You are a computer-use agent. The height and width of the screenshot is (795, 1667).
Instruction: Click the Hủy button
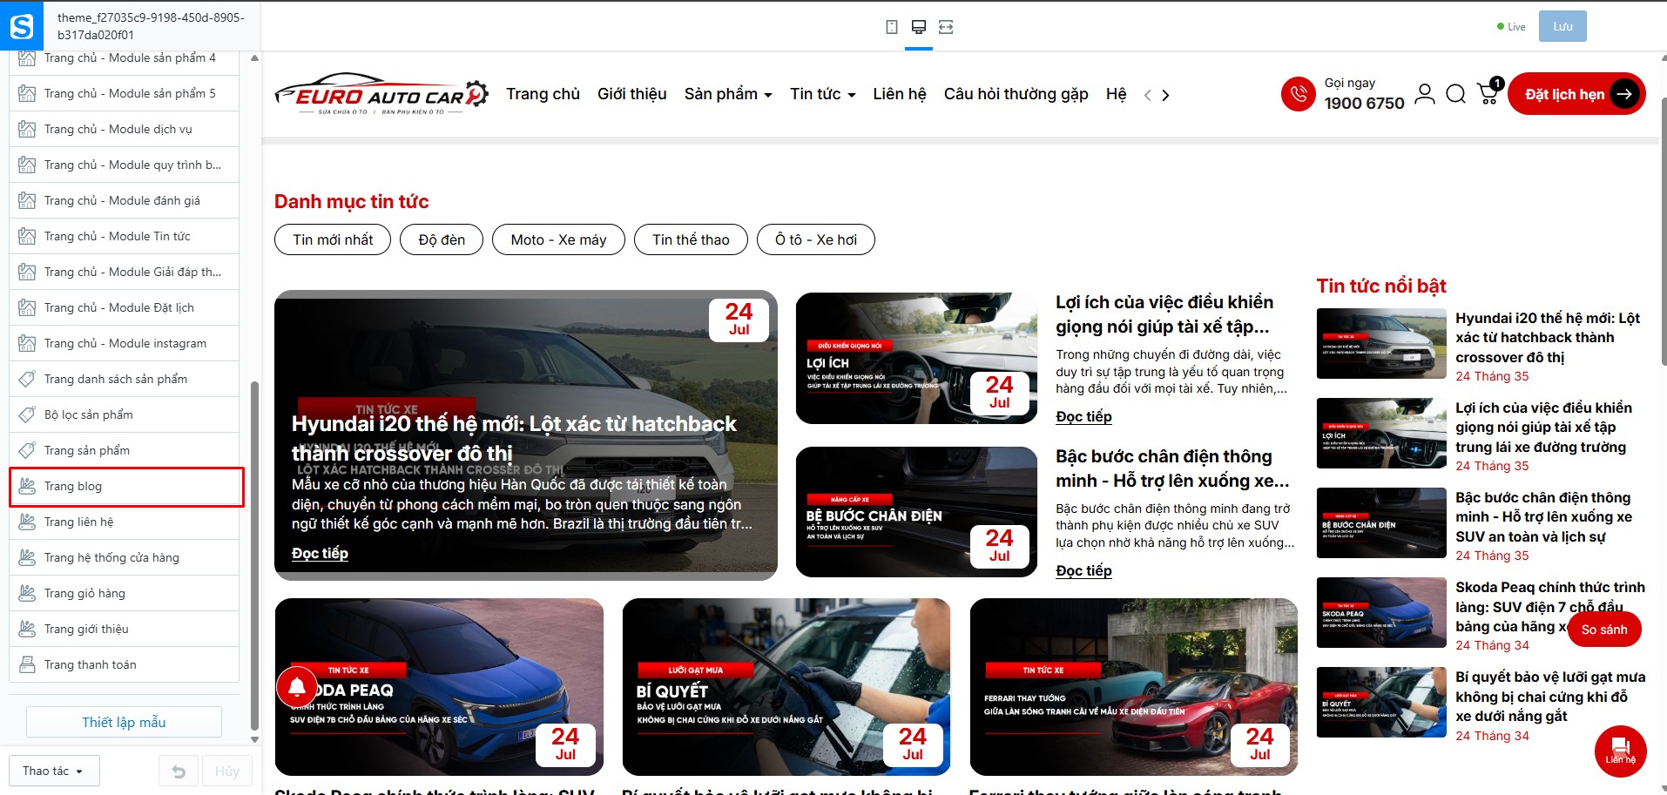pyautogui.click(x=227, y=771)
